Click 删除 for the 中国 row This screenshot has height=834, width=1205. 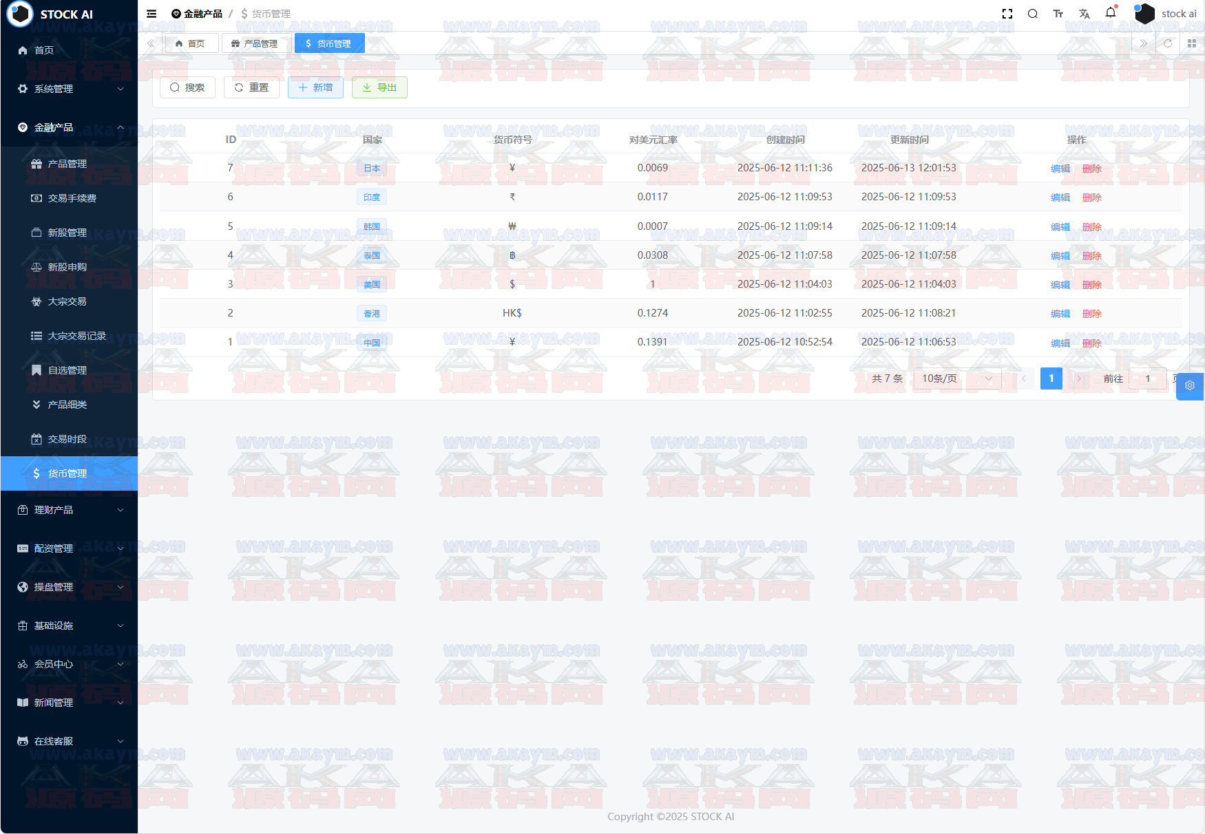1091,343
